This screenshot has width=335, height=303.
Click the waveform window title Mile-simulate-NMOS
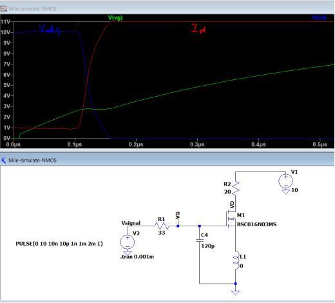point(32,9)
